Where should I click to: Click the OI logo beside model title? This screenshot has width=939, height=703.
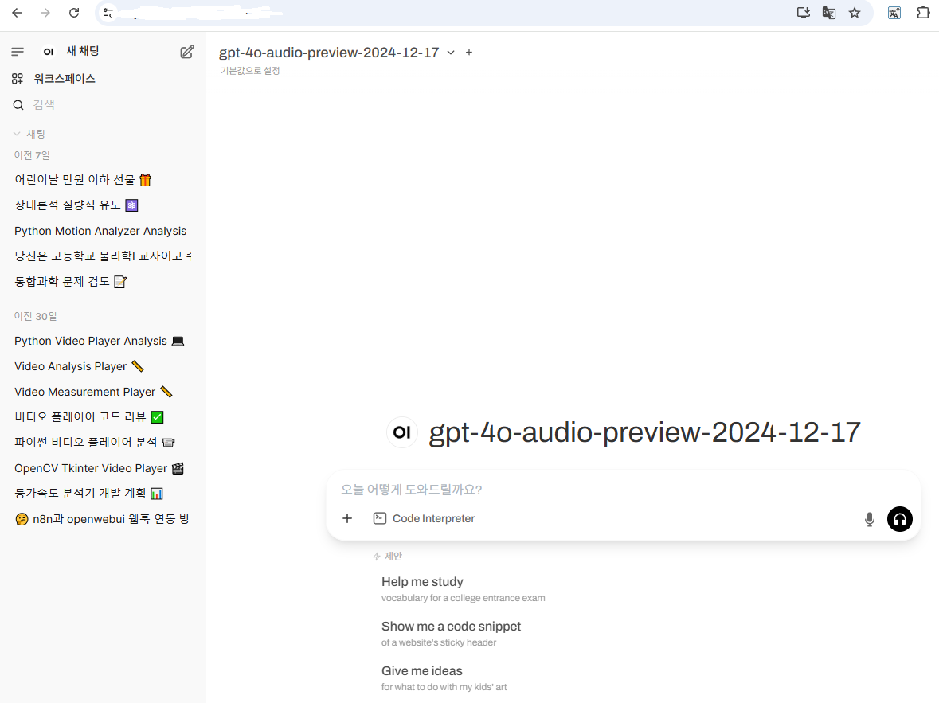click(402, 432)
